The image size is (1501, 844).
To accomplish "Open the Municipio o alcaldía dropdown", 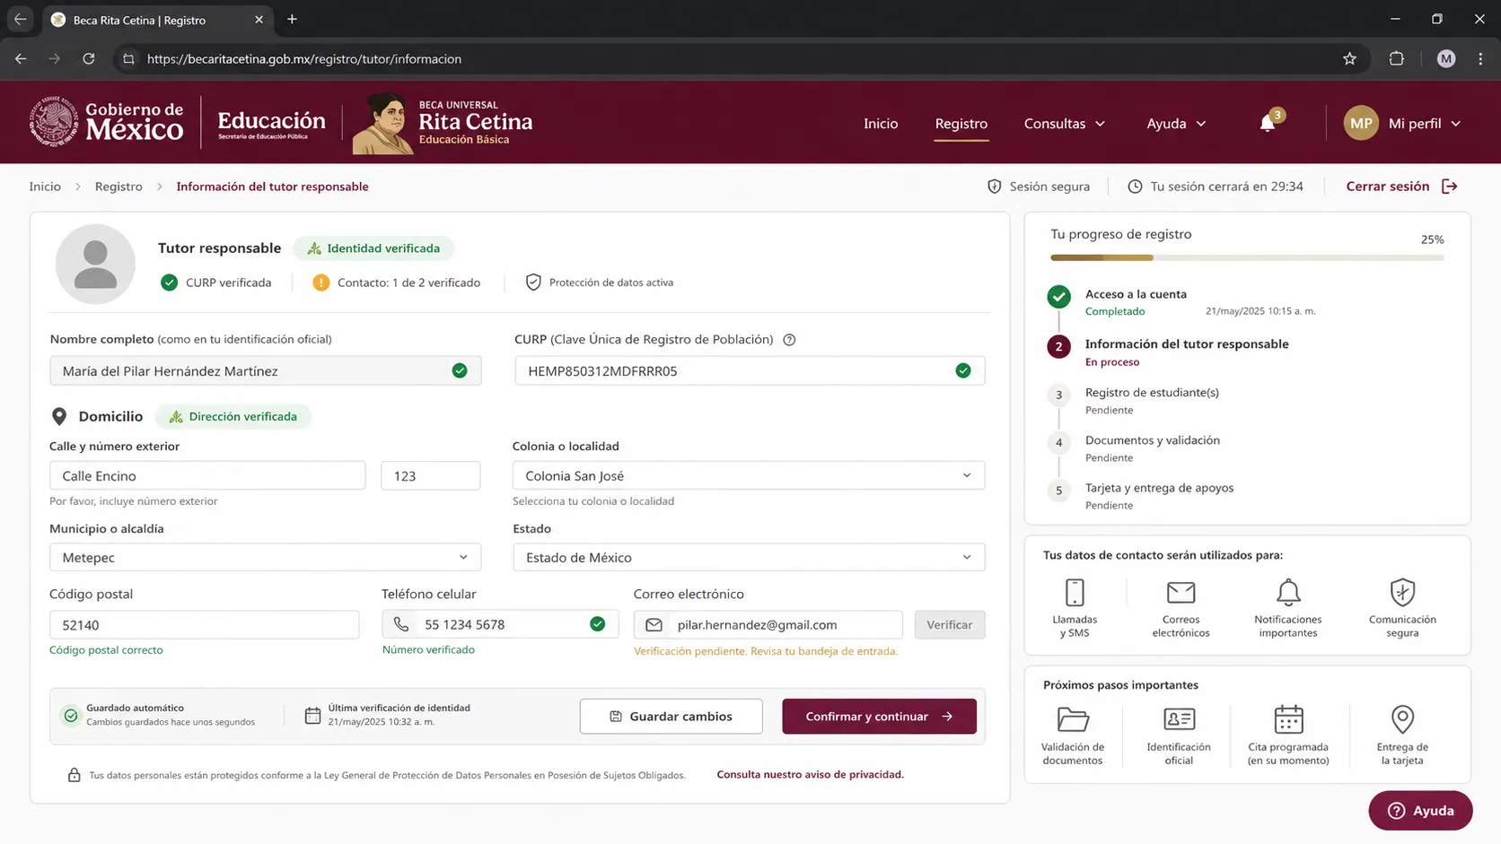I will pyautogui.click(x=265, y=557).
